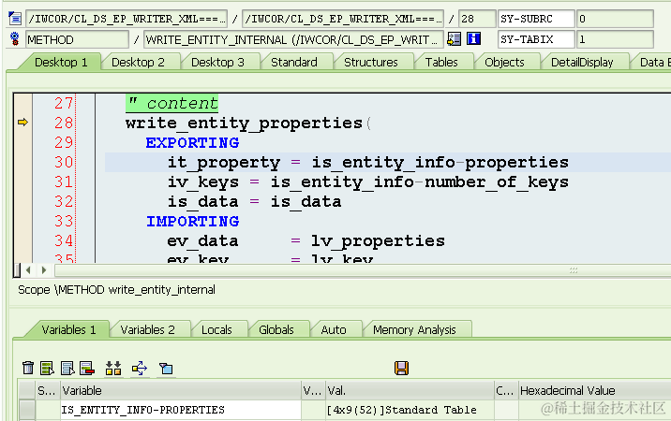Open the Standard tab
The height and width of the screenshot is (421, 671).
click(x=294, y=63)
